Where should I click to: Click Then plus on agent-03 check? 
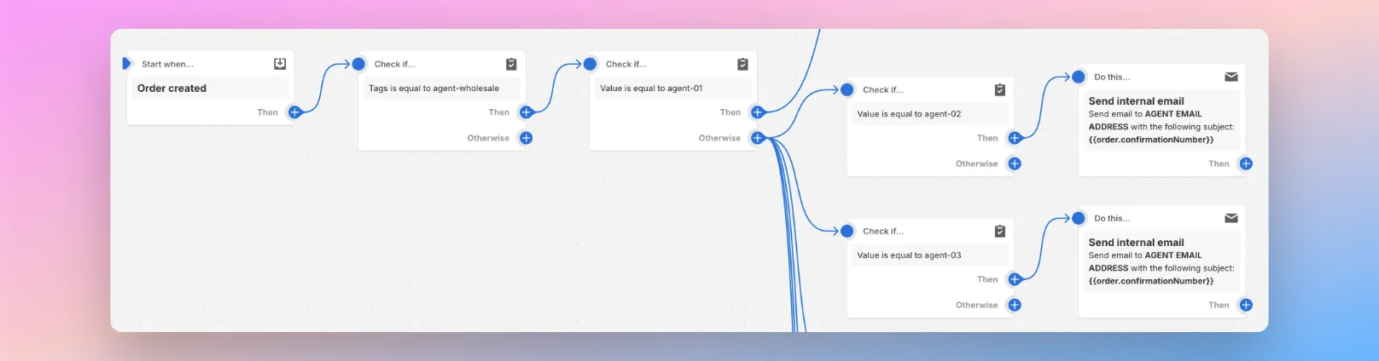click(1015, 279)
